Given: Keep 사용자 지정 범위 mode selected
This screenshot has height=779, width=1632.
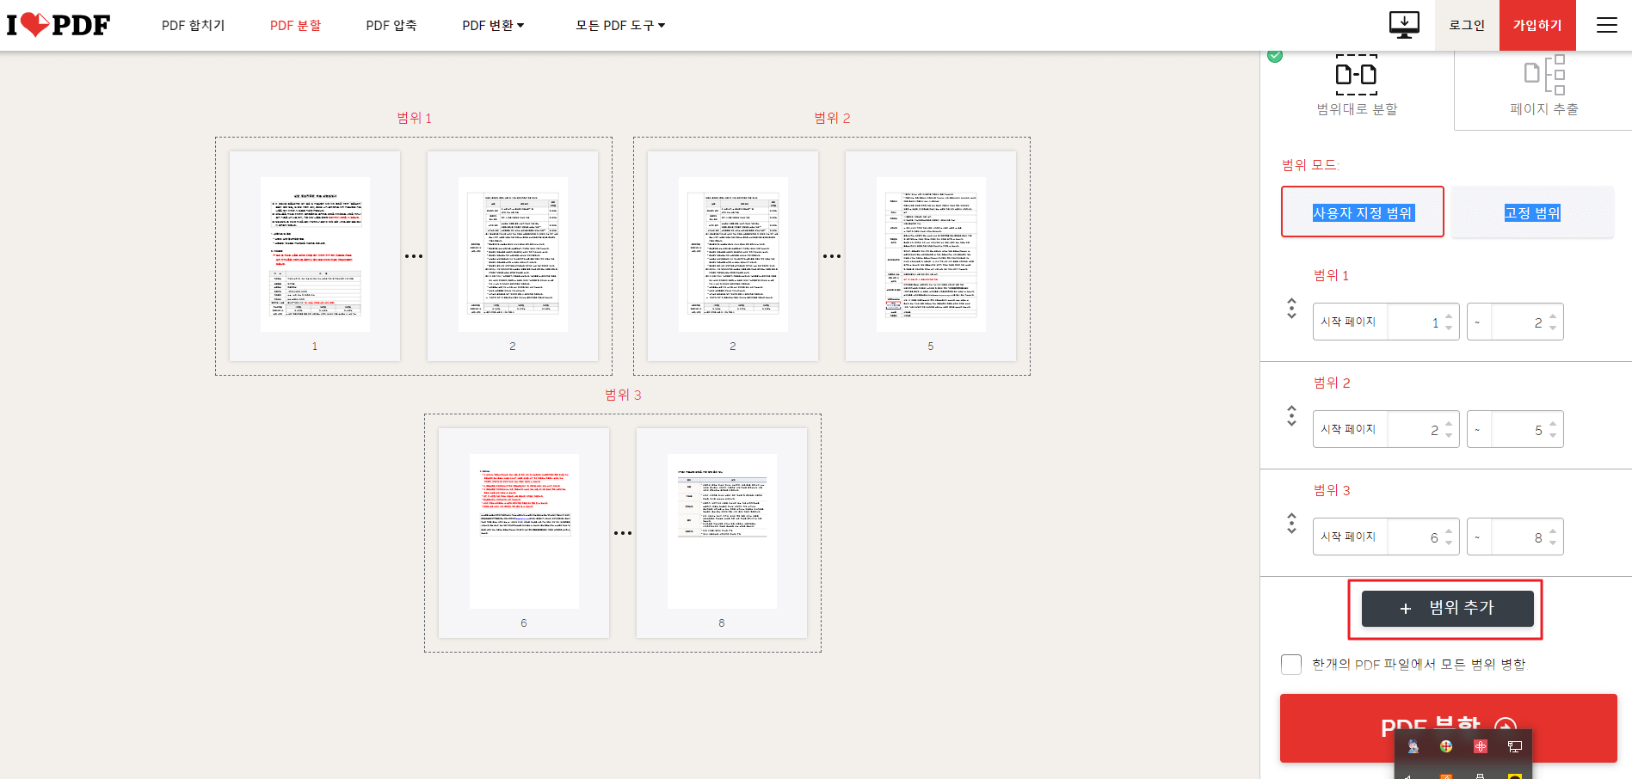Looking at the screenshot, I should click(1362, 212).
